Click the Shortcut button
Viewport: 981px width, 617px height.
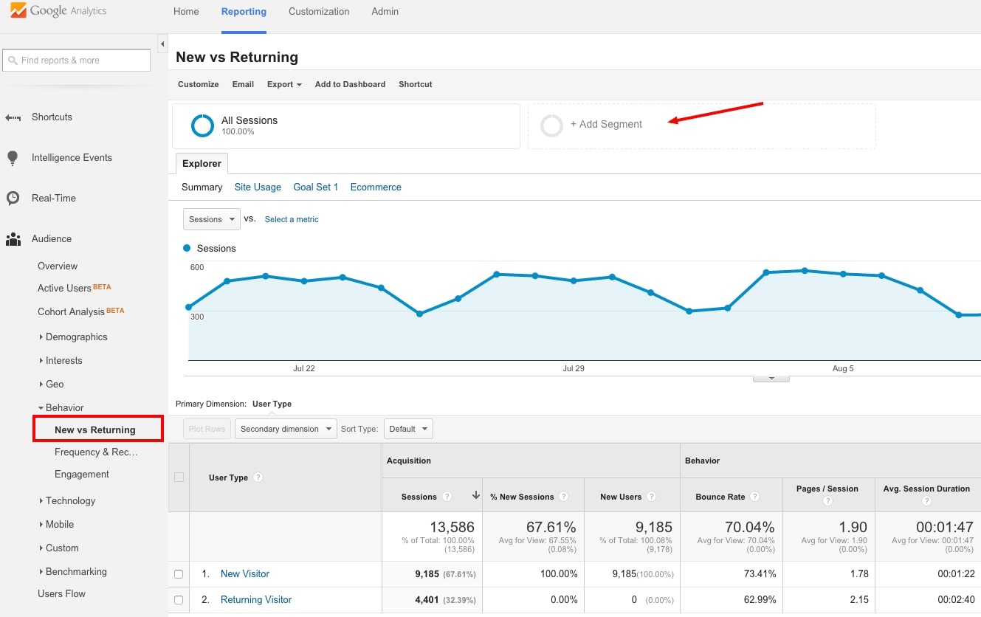(416, 84)
